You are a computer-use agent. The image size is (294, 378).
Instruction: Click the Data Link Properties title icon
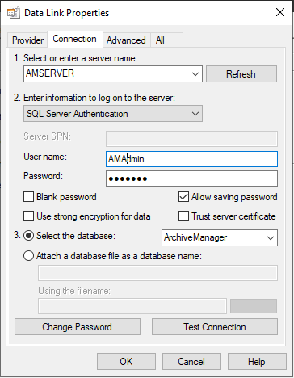click(x=13, y=13)
